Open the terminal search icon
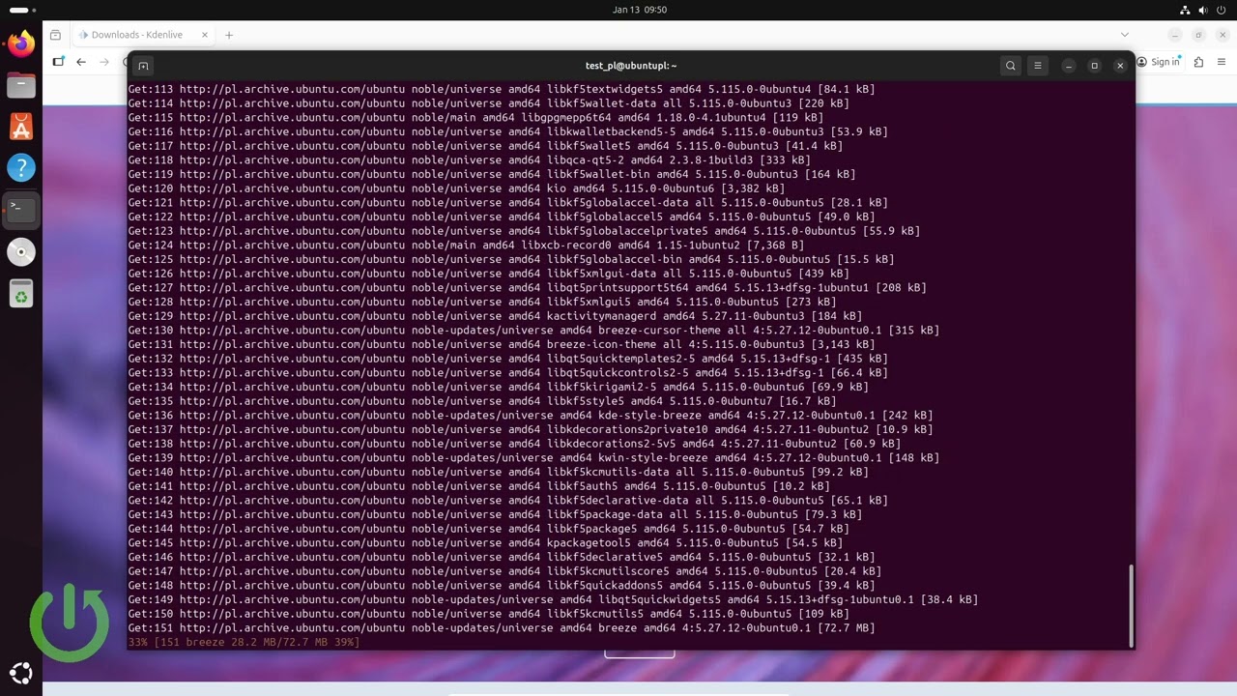 (x=1011, y=66)
